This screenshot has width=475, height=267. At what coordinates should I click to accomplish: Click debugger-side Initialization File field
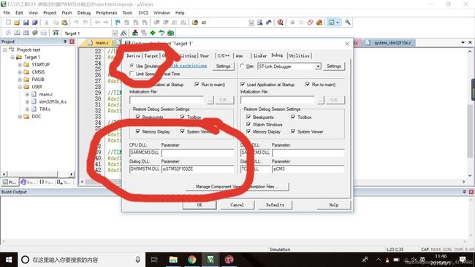(277, 100)
